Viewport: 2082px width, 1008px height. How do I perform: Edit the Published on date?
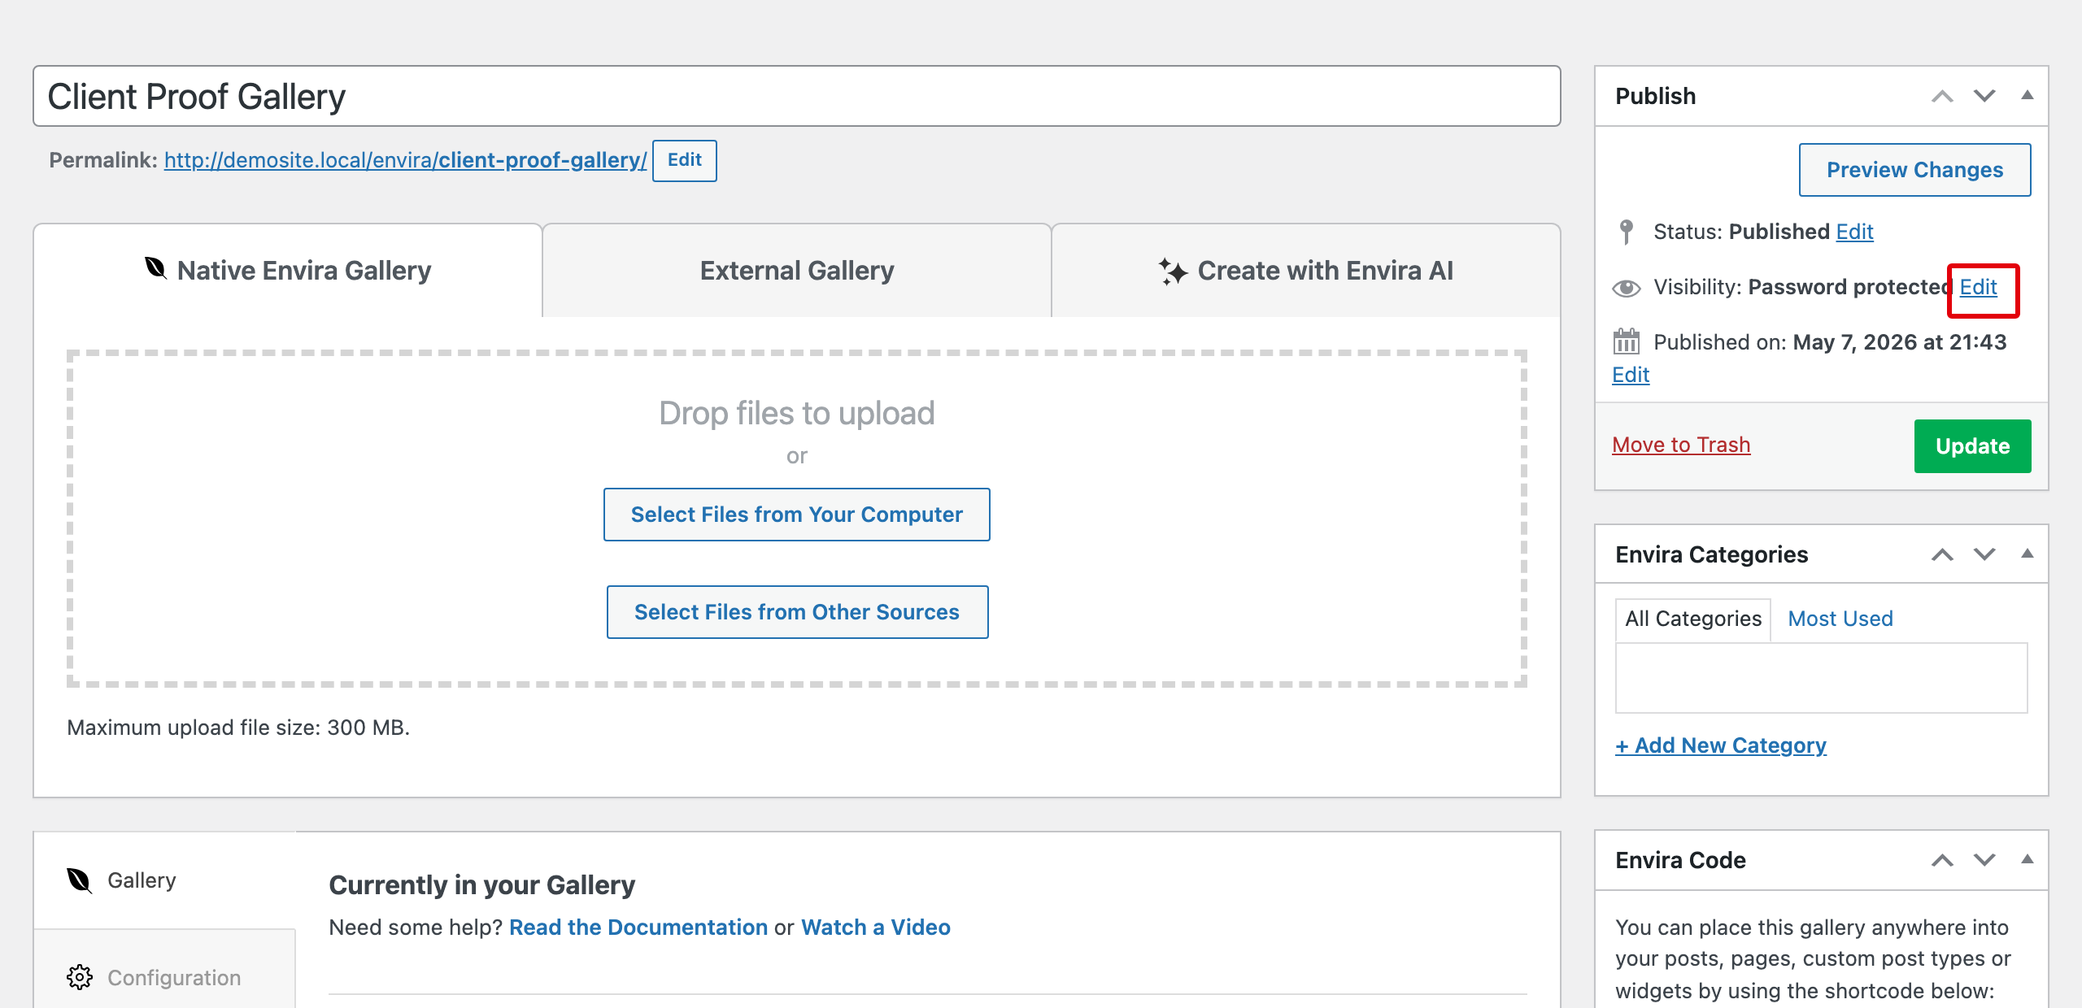(x=1631, y=376)
